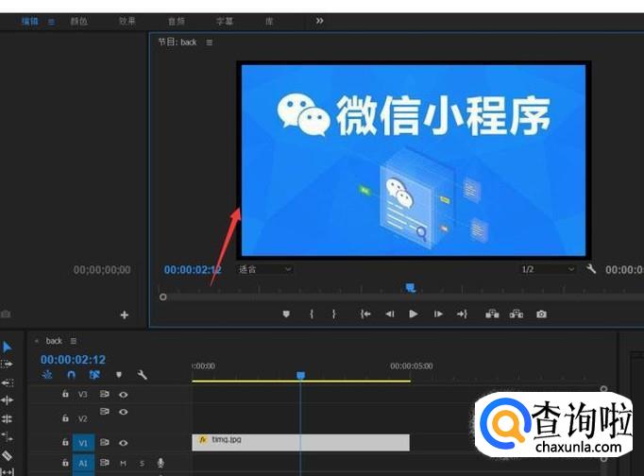Click the Extract button

(517, 314)
